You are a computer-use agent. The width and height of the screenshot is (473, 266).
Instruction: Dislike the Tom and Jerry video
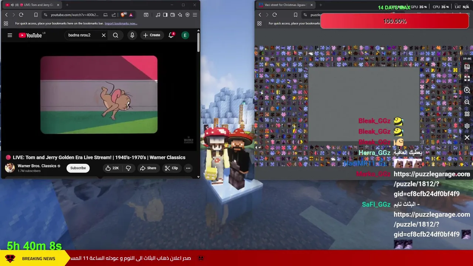coord(129,168)
